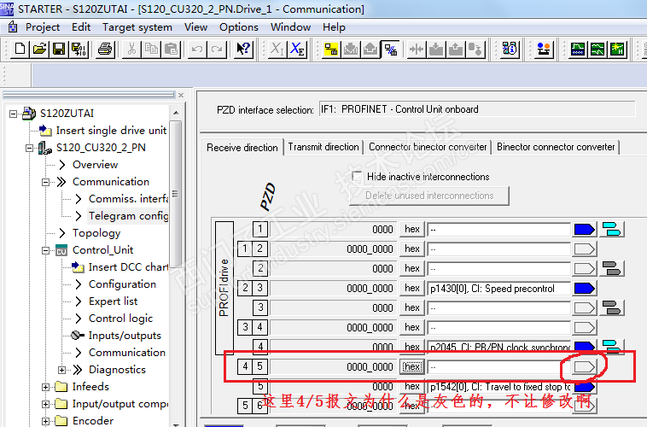Click the empty connector arrow of the PZD 4 5 row
This screenshot has height=427, width=647.
point(585,366)
